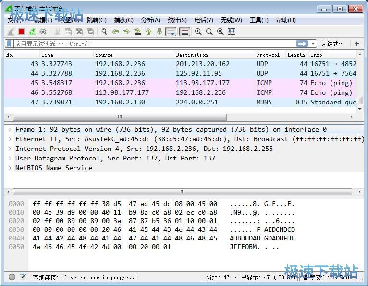The height and width of the screenshot is (286, 368).
Task: Go to specified packet icon
Action: click(x=137, y=32)
